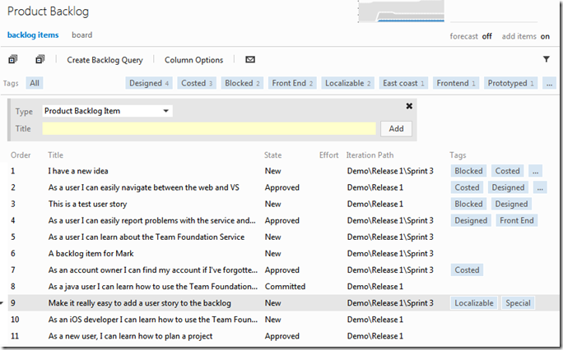563x350 pixels.
Task: Click the yellow Title input field
Action: point(209,129)
